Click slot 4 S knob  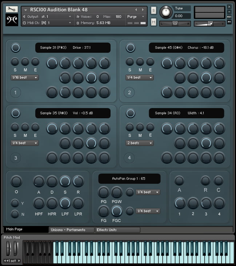pos(130,127)
